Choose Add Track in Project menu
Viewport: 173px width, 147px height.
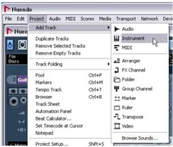[x=70, y=28]
